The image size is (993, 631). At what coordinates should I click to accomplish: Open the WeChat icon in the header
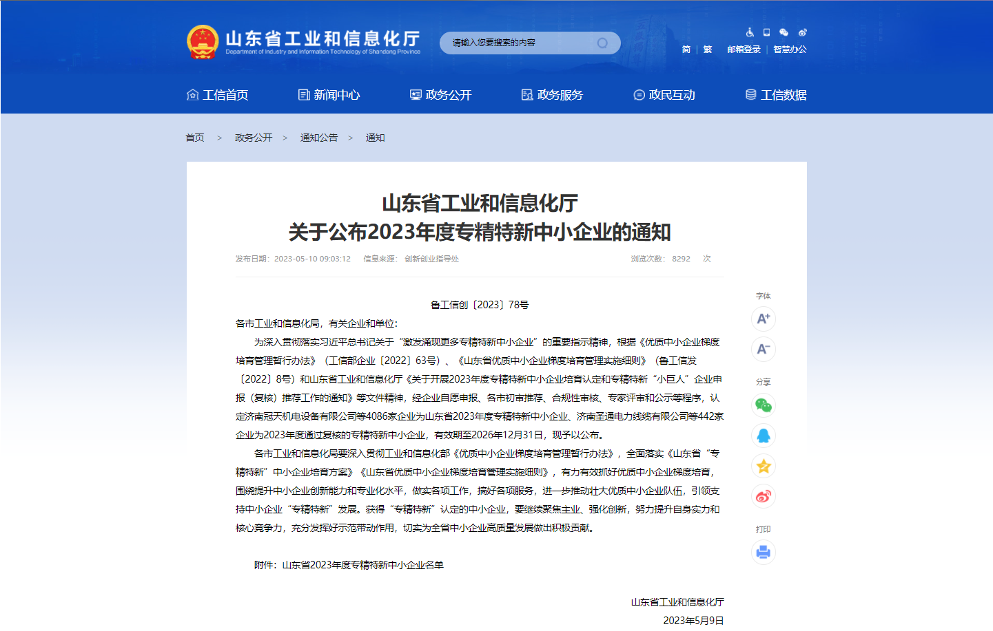[x=784, y=32]
